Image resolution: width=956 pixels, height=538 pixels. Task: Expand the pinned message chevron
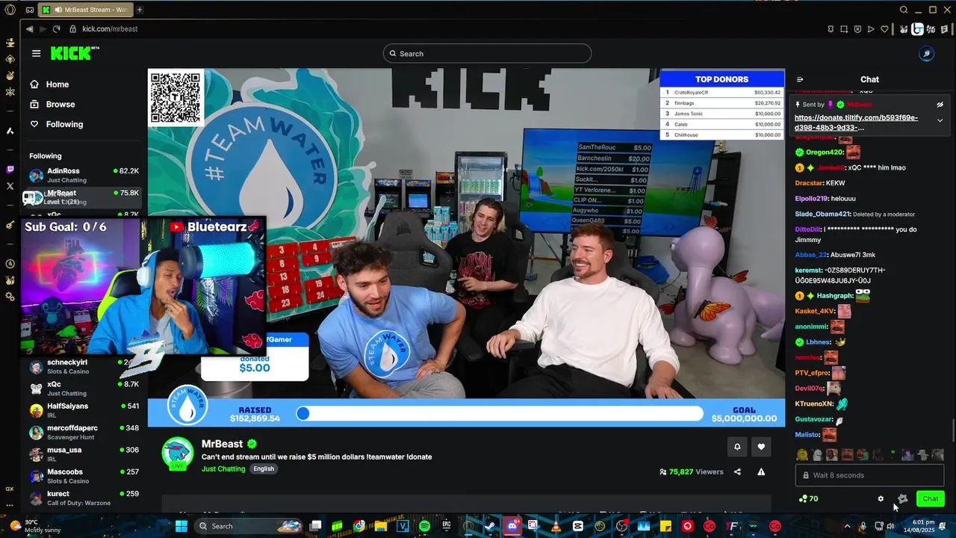[940, 120]
